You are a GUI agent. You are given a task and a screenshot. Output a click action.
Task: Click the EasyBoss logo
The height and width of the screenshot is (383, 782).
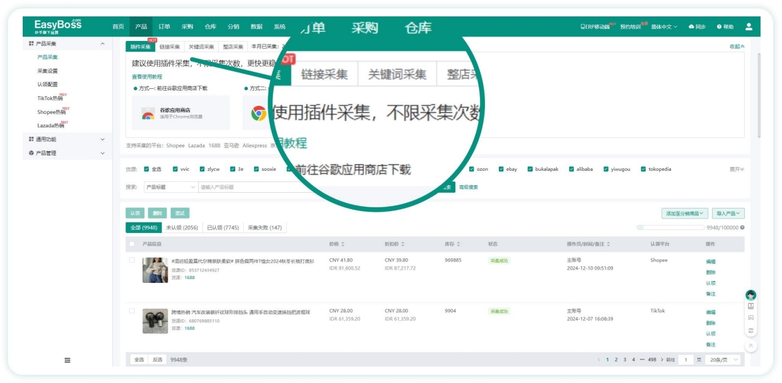point(57,26)
